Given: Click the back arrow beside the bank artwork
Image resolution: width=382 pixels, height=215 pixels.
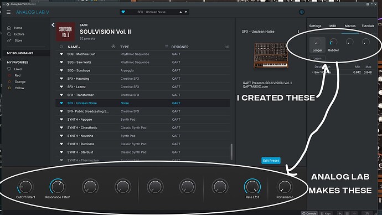Looking at the screenshot, I should 53,25.
